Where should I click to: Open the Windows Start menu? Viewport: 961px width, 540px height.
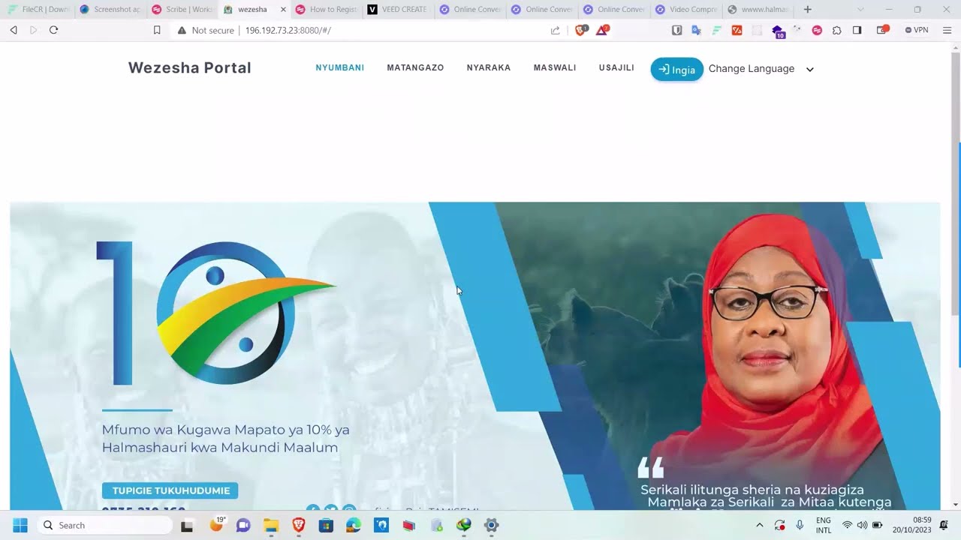click(20, 525)
